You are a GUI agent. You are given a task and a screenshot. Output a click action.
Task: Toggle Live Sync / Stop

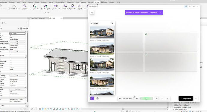coord(34,6)
